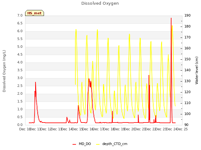Viewport: 201px width, 150px height.
Task: Click the 90 right axis value
Action: coord(186,125)
